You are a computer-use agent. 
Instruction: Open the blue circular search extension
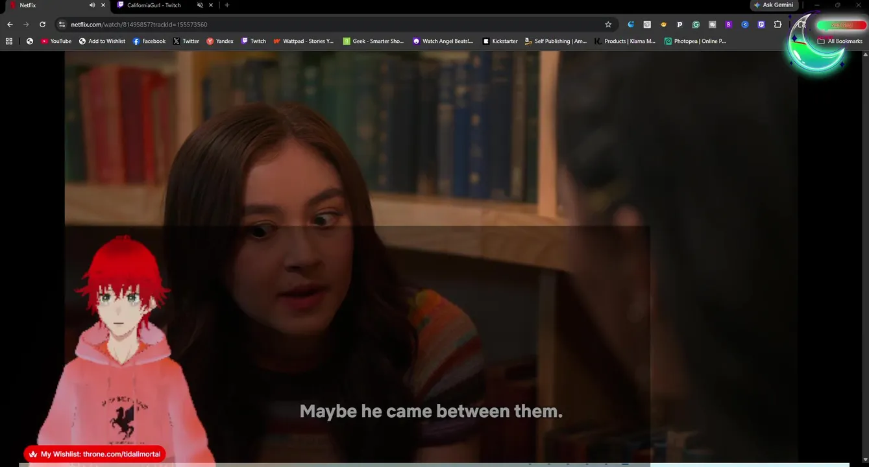(745, 25)
